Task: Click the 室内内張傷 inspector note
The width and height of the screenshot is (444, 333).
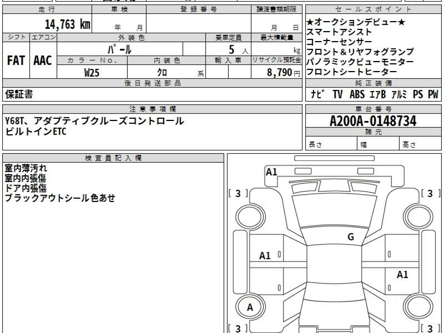Action: (26, 178)
